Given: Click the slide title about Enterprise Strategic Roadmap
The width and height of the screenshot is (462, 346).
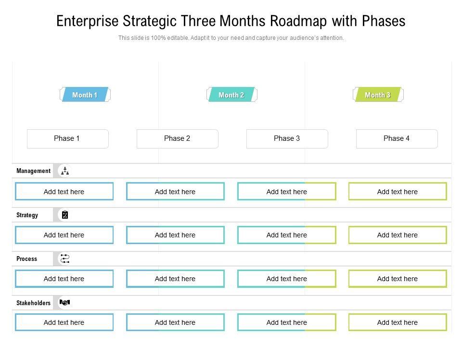Looking at the screenshot, I should 231,21.
